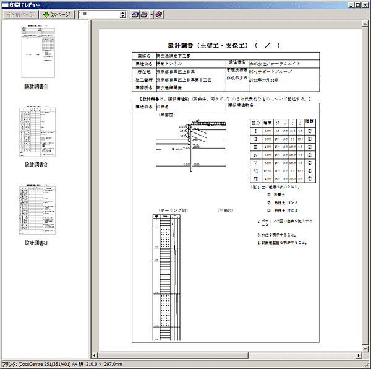Go to next page with 次ページ button
This screenshot has width=371, height=369.
57,14
